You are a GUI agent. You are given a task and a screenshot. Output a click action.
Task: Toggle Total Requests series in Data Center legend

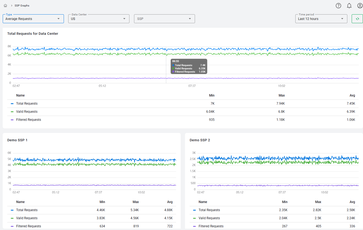coord(27,104)
